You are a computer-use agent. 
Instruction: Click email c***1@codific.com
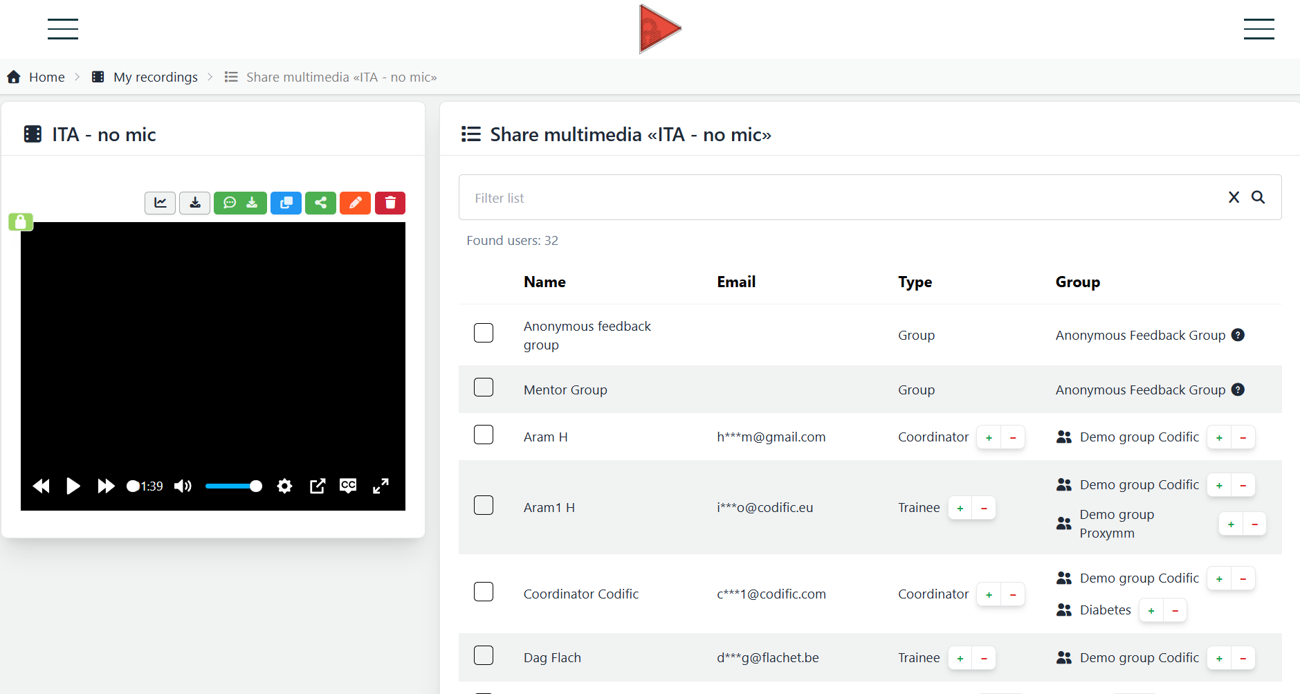[x=771, y=594]
